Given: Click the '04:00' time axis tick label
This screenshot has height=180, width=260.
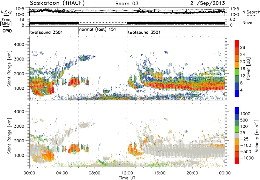Looking at the screenshot, I should (x=62, y=173).
